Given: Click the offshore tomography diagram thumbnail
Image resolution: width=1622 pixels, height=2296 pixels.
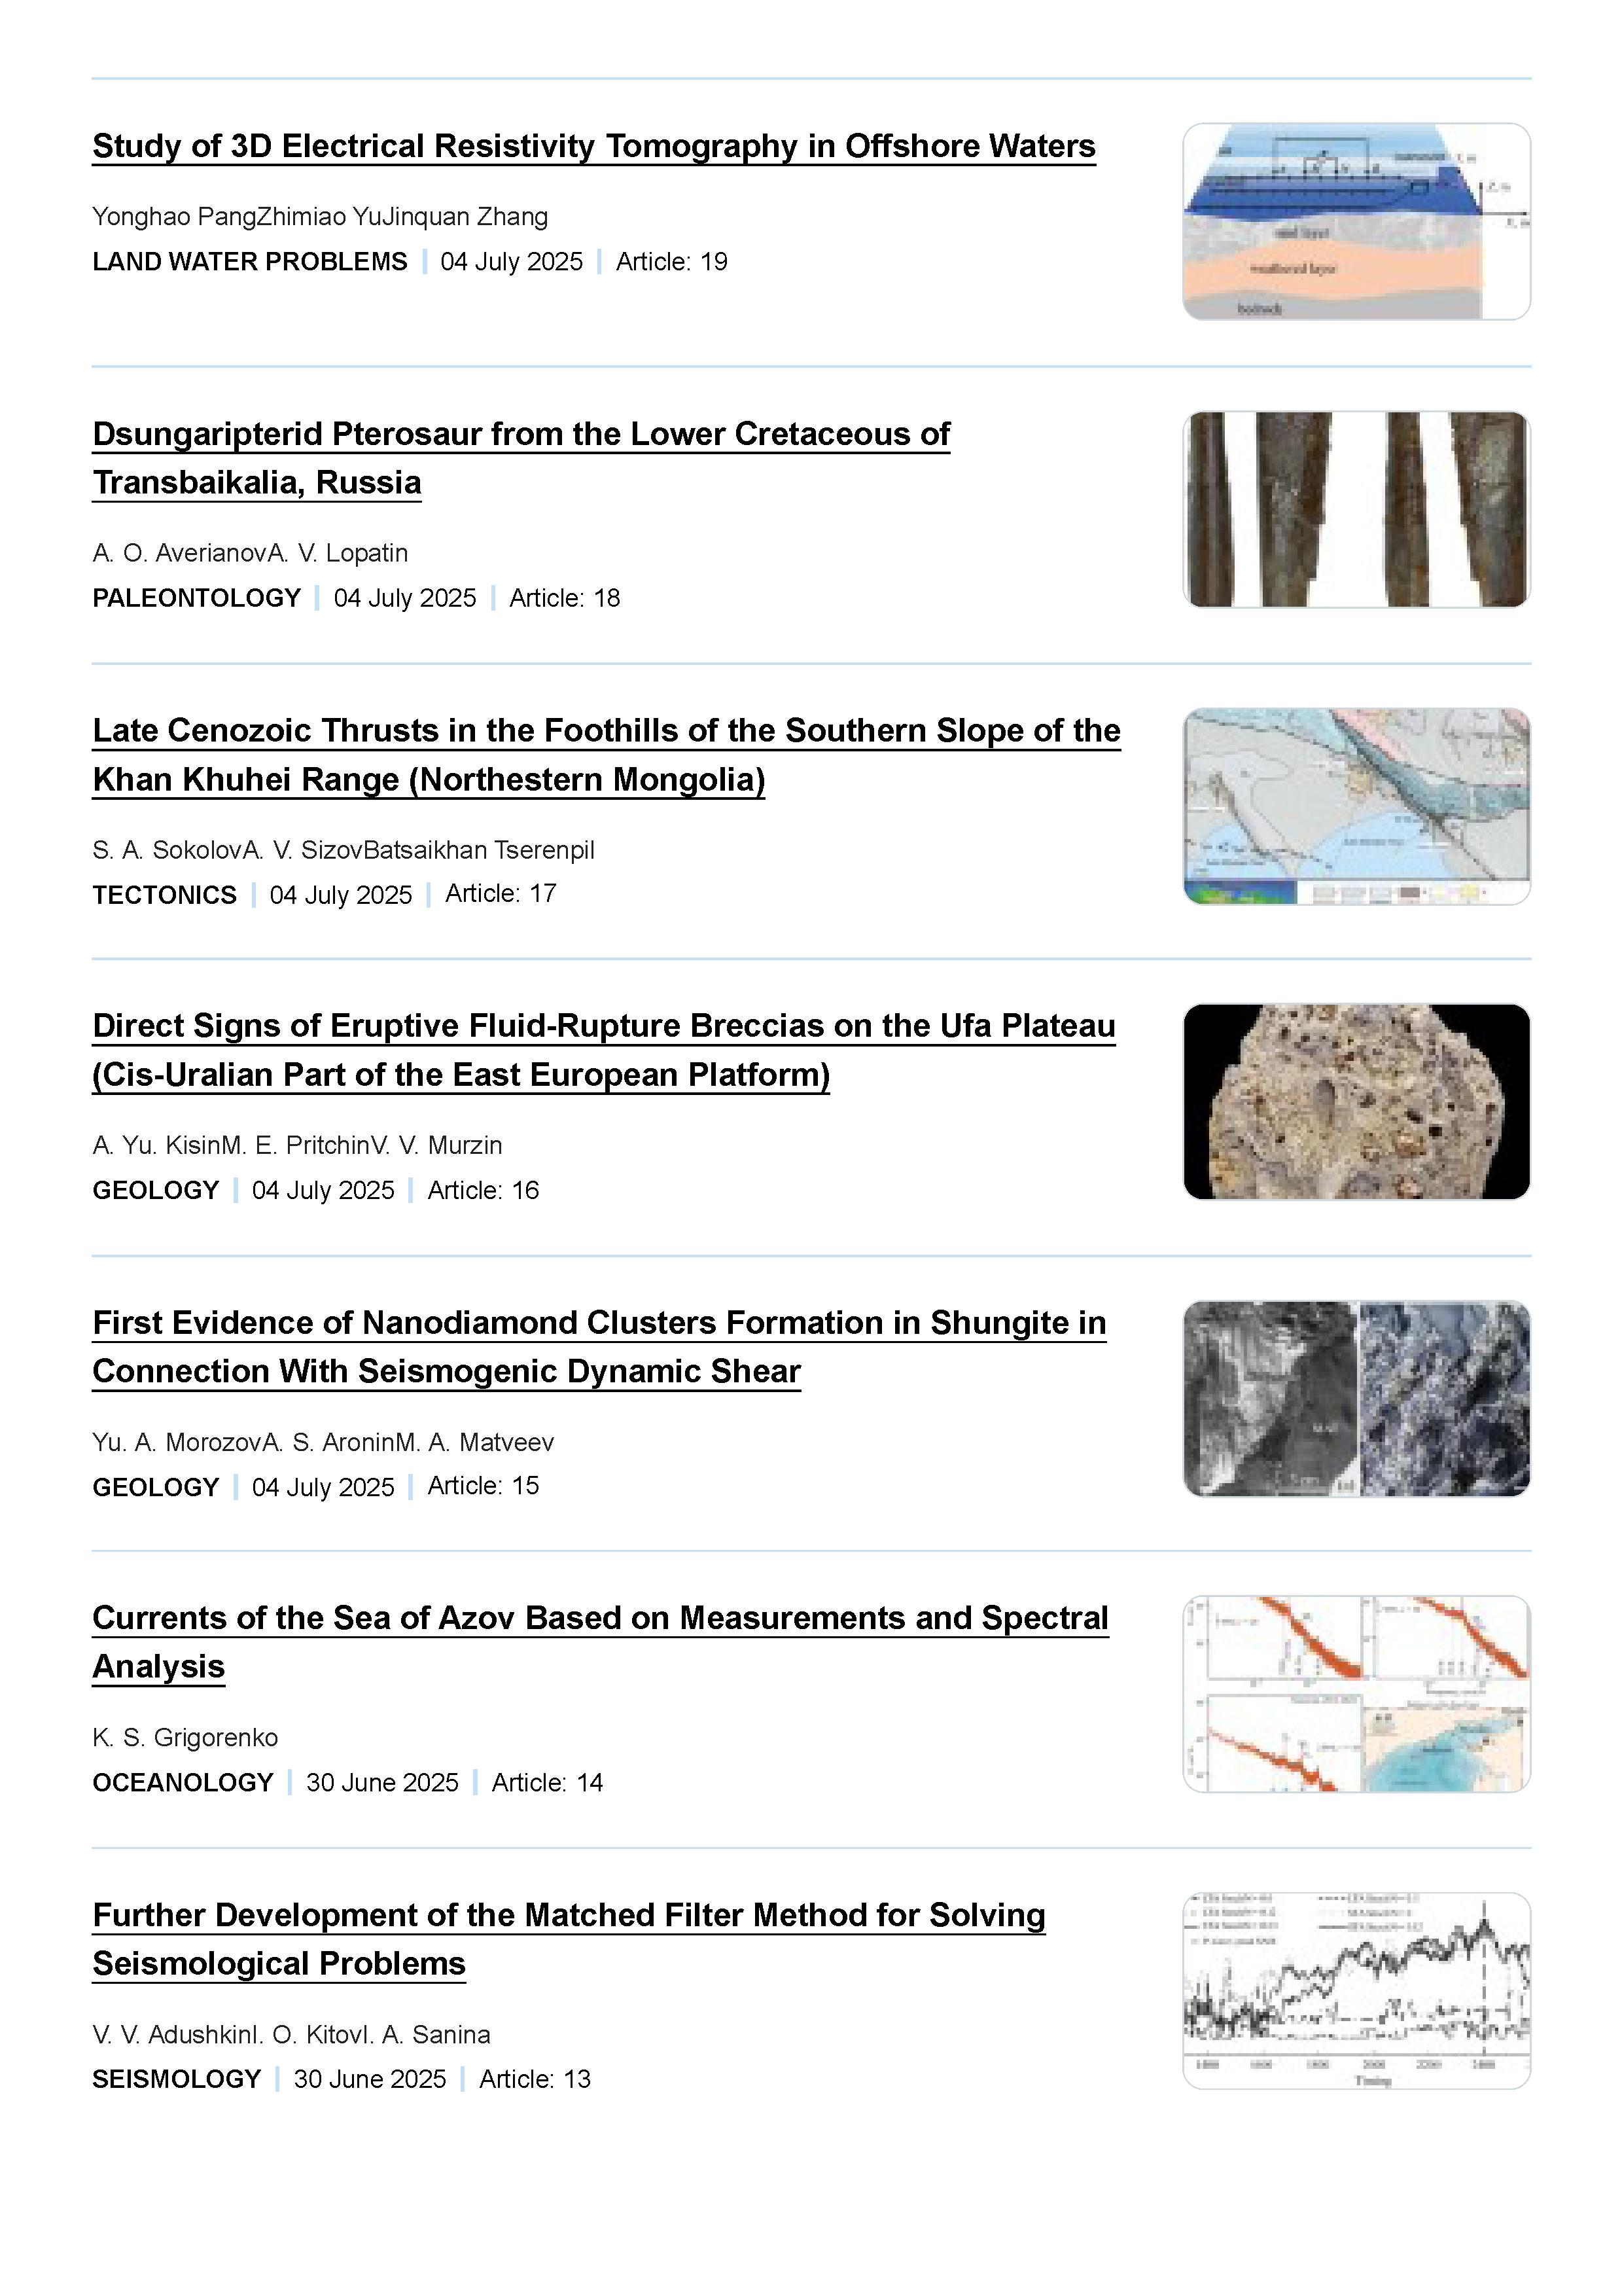Looking at the screenshot, I should [1356, 222].
